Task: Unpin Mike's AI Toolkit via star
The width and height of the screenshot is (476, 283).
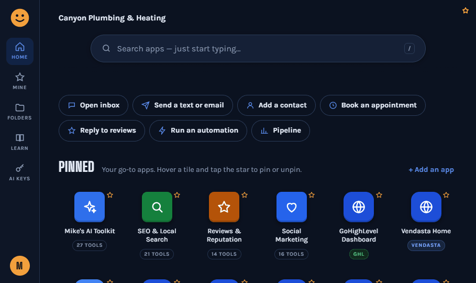Action: point(110,195)
